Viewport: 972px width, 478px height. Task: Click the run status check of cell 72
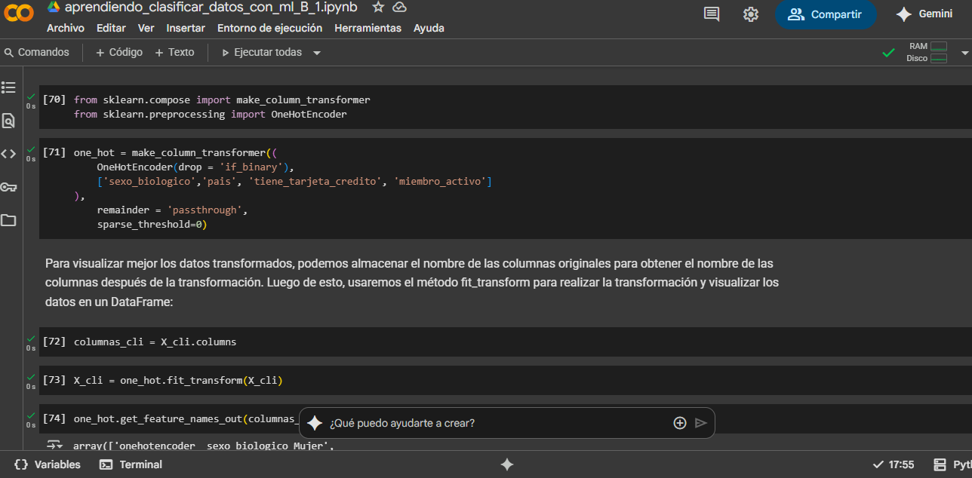click(30, 339)
